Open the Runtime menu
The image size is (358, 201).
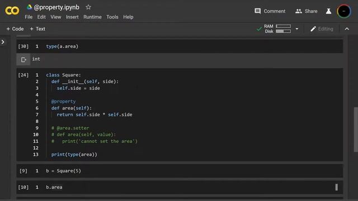(x=92, y=17)
